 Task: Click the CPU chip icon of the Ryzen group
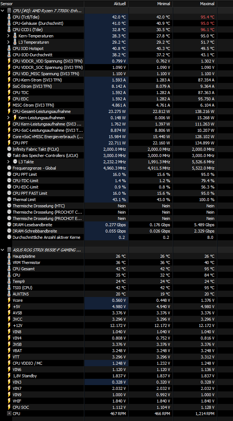coord(9,10)
